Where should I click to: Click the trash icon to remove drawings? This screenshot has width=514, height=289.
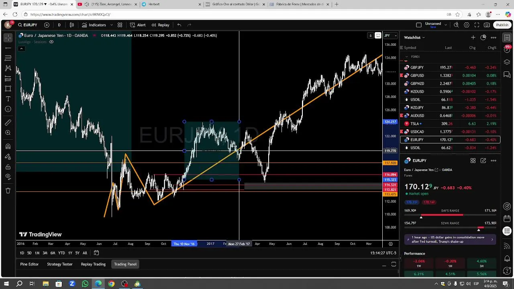pyautogui.click(x=8, y=191)
